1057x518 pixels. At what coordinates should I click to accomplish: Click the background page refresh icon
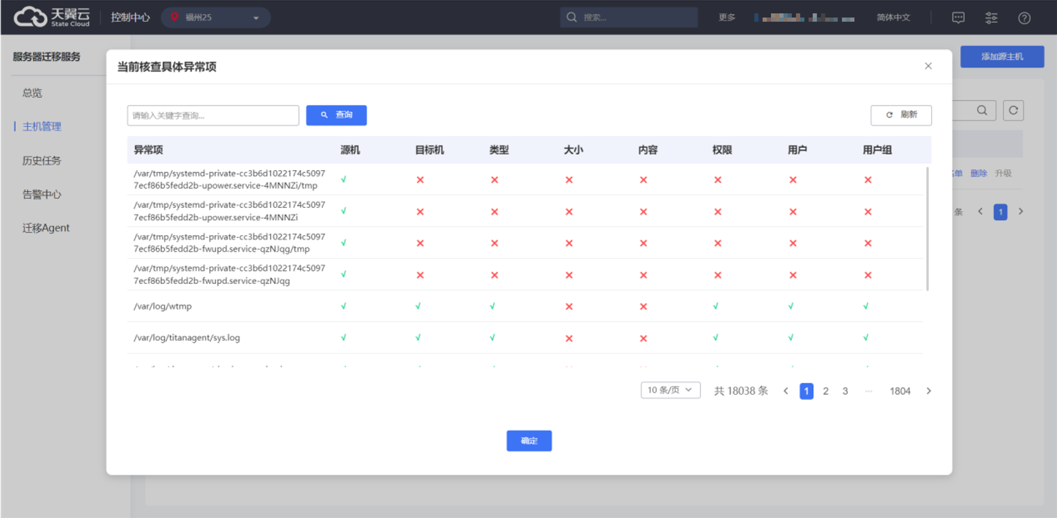(1013, 110)
